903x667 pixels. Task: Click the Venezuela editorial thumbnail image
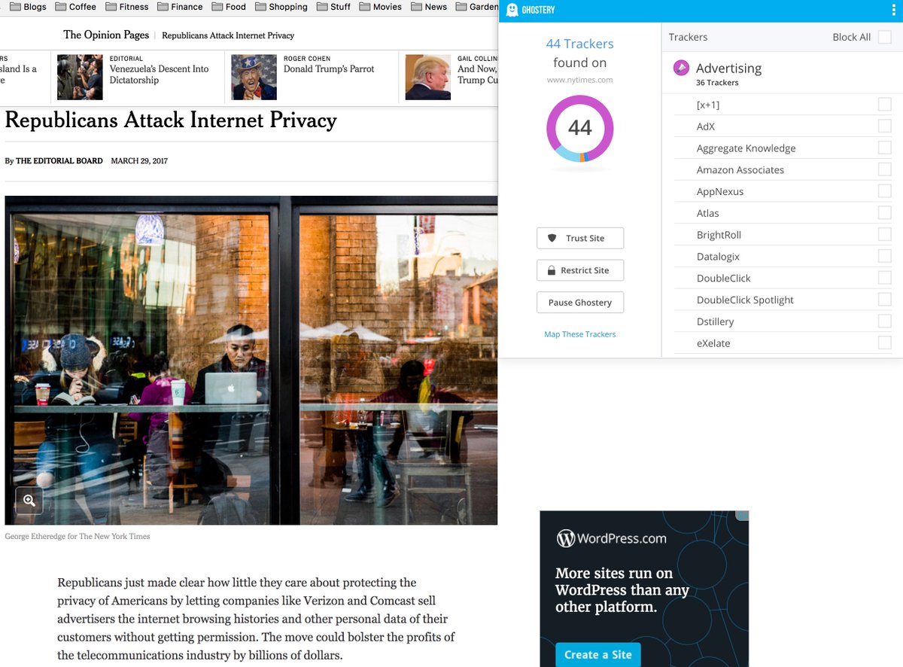point(80,77)
